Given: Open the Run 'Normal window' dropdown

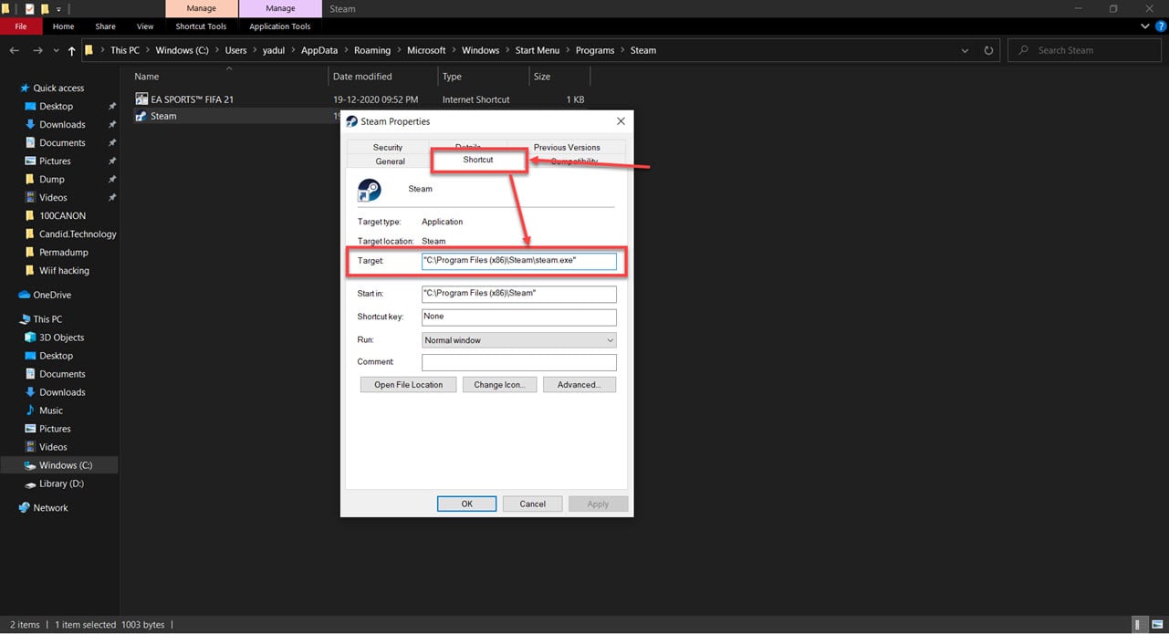Looking at the screenshot, I should click(x=518, y=340).
